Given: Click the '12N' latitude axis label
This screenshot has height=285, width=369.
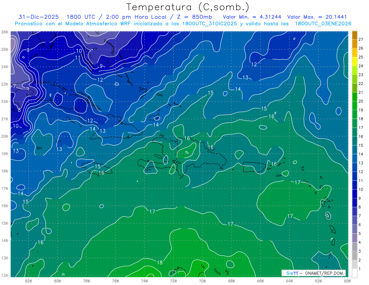Looking at the screenshot, I should coord(4,275).
